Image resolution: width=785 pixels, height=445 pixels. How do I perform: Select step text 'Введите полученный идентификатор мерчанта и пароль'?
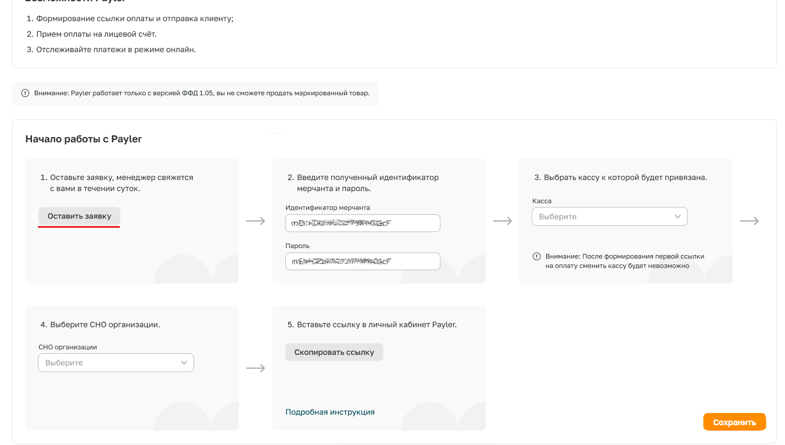368,183
